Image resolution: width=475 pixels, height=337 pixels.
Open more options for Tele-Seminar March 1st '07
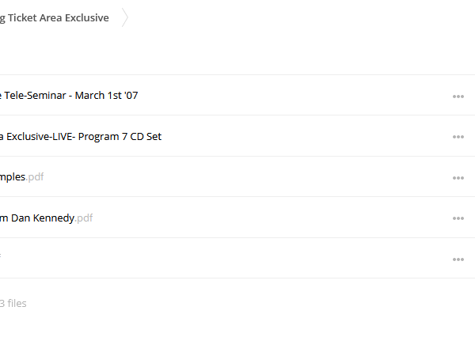click(458, 97)
